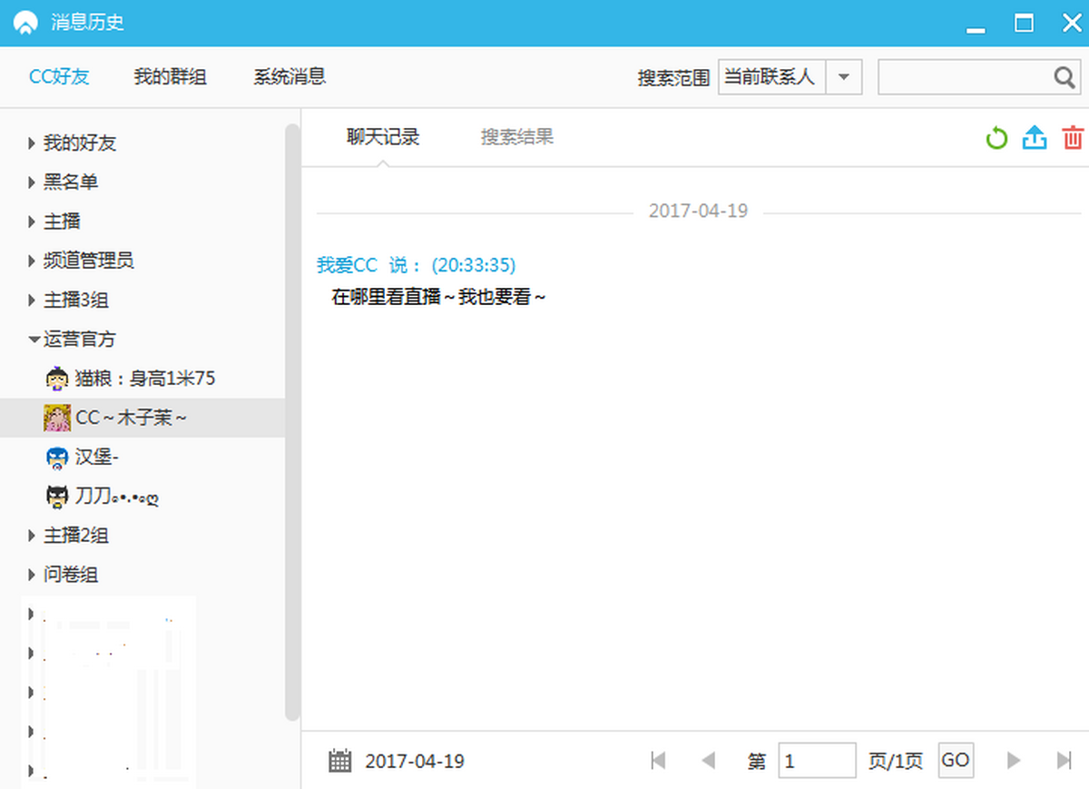This screenshot has width=1089, height=789.
Task: Expand the 我的好友 group
Action: pyautogui.click(x=33, y=143)
